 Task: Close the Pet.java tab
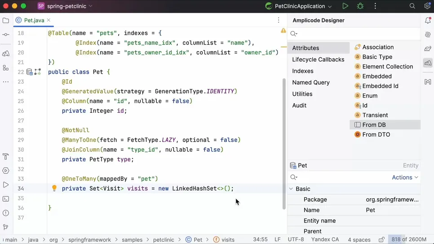pos(49,20)
